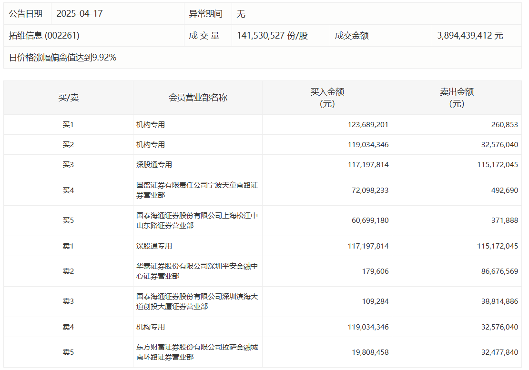Select buy amount 109,284
529x370 pixels.
coord(375,301)
